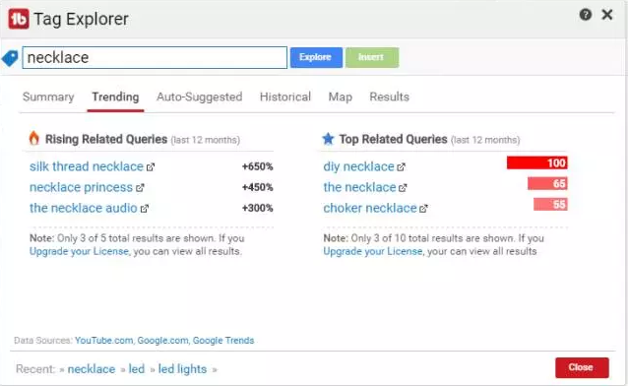The width and height of the screenshot is (629, 386).
Task: Click the flame icon for Rising Related Queries
Action: 34,138
